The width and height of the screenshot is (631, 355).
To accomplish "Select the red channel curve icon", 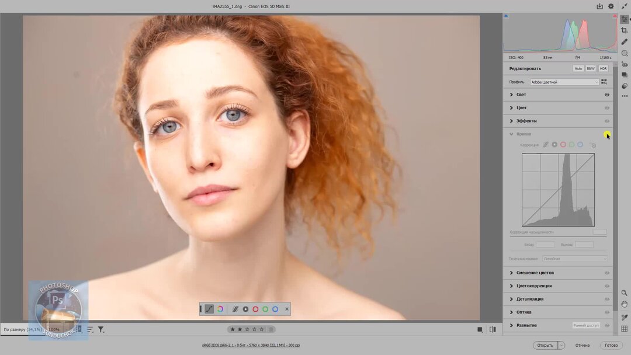I will click(x=563, y=144).
